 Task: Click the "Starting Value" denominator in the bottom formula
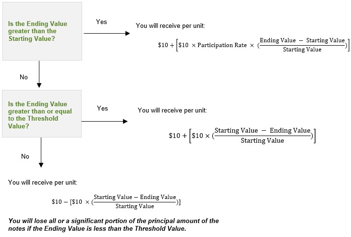tap(134, 206)
